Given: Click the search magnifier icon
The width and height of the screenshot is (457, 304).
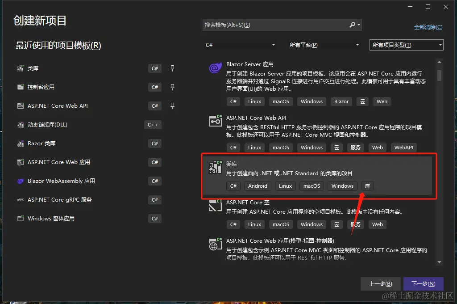Looking at the screenshot, I should (352, 25).
